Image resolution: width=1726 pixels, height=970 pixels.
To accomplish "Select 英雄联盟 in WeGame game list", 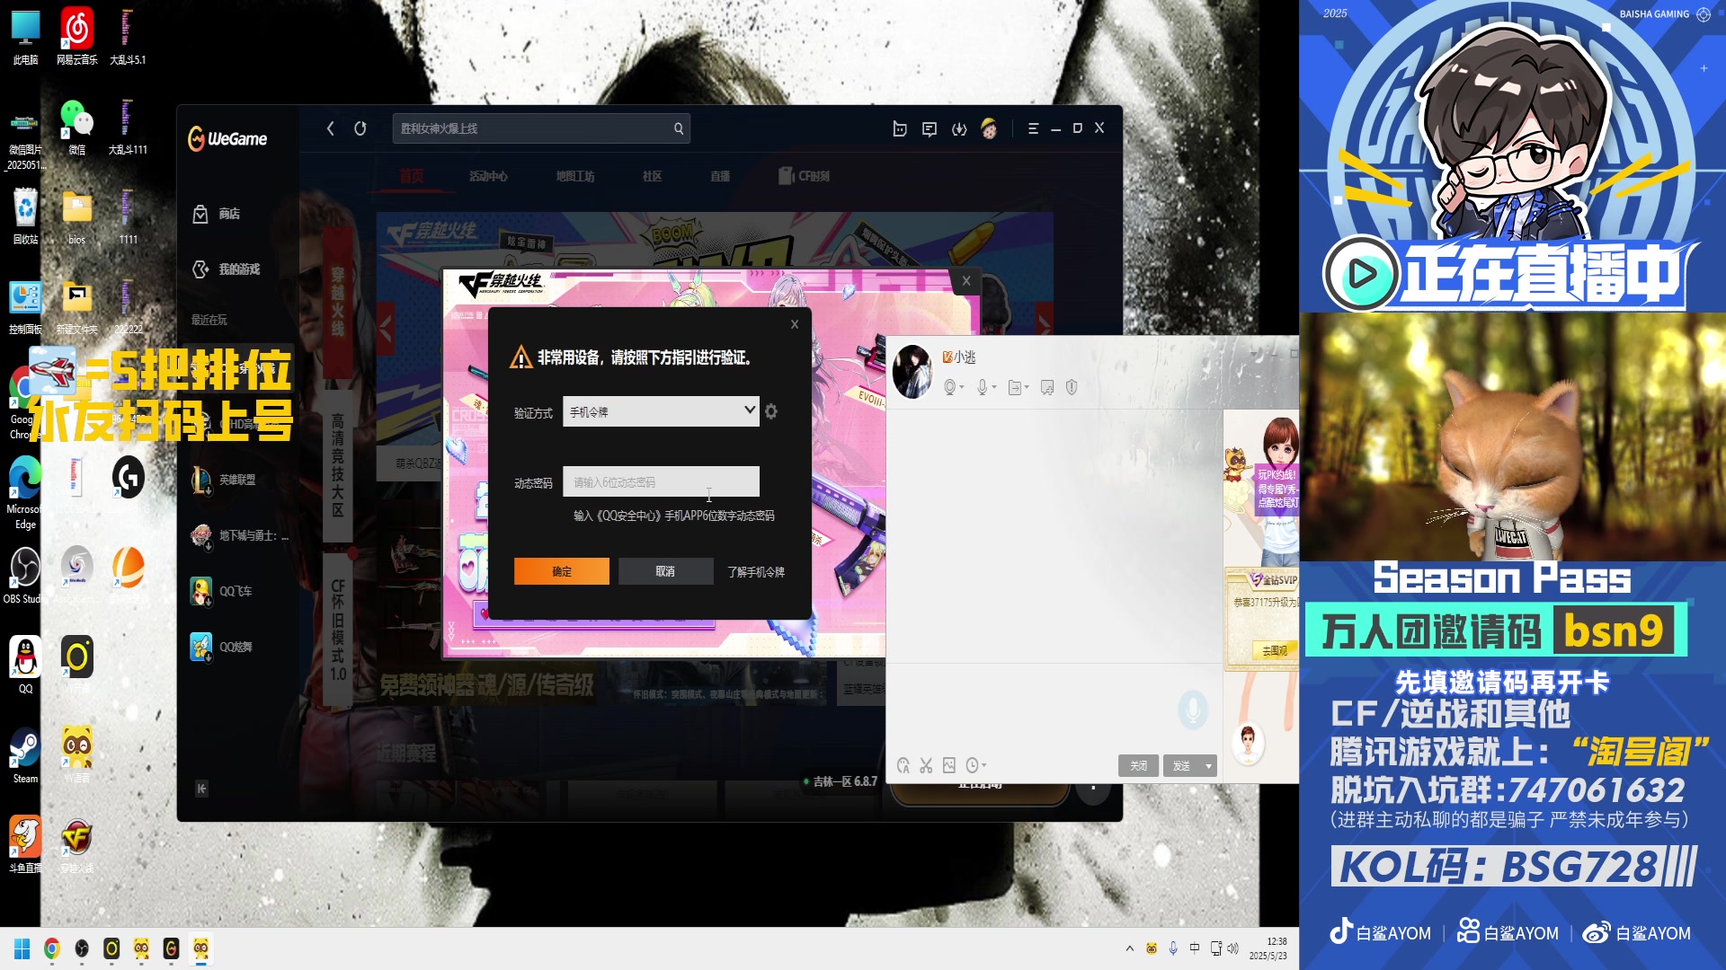I will pos(224,480).
